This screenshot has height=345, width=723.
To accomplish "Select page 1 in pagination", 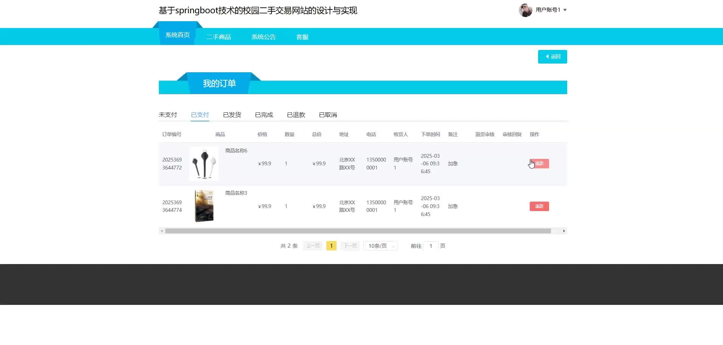I will pos(331,246).
